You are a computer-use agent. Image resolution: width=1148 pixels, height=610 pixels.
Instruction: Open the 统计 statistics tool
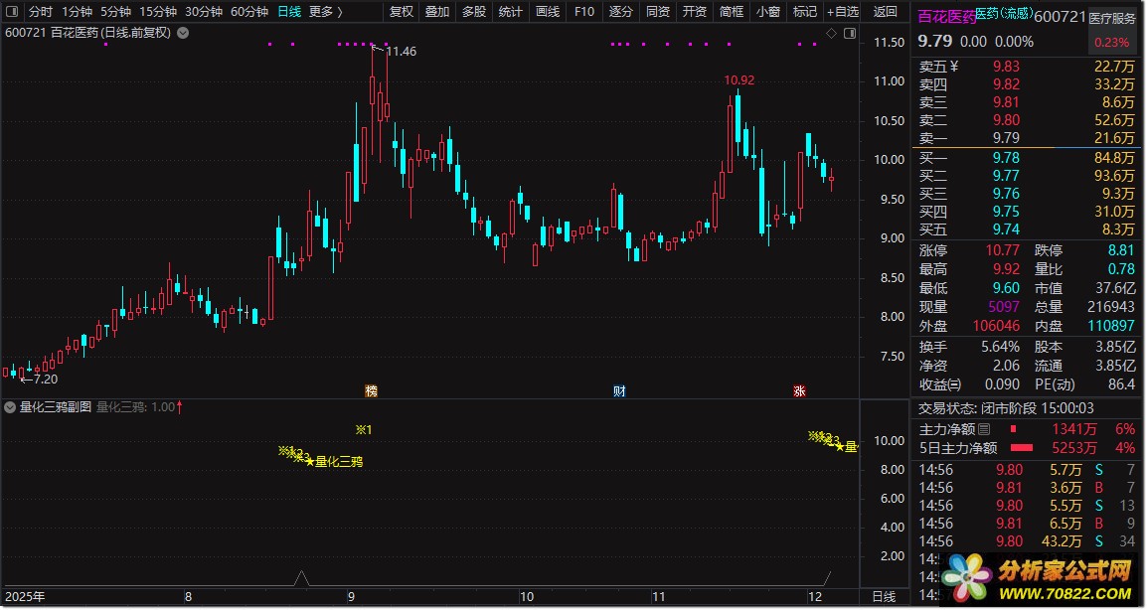click(511, 12)
